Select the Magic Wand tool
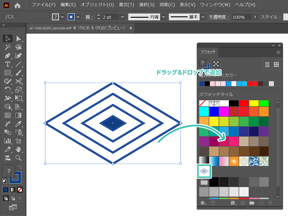 (x=8, y=47)
